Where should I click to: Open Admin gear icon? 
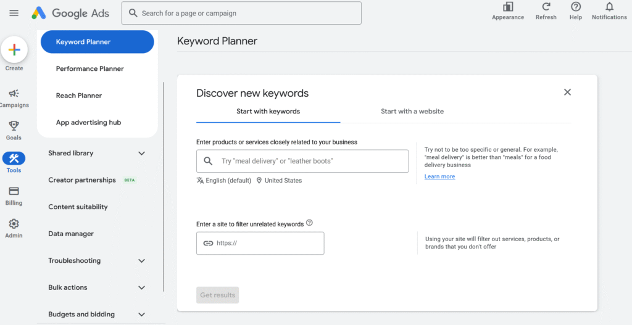click(x=14, y=224)
